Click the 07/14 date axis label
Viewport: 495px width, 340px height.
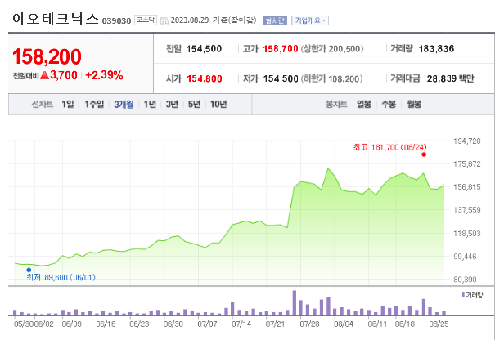(241, 324)
